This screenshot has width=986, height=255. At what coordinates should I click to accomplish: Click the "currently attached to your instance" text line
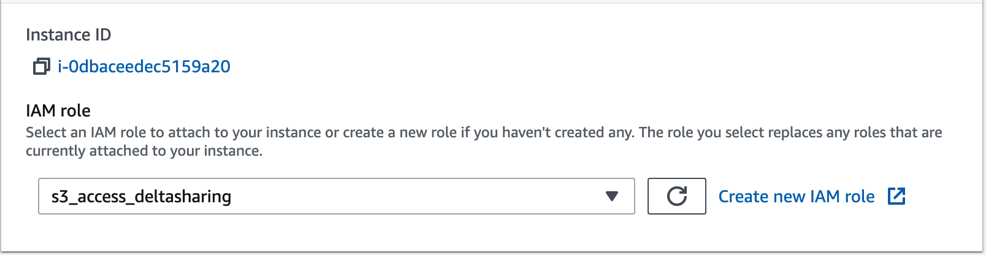tap(144, 151)
